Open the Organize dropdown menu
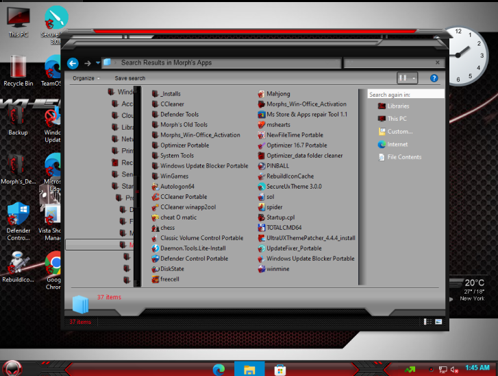Screen dimensions: 498x376 pyautogui.click(x=86, y=78)
